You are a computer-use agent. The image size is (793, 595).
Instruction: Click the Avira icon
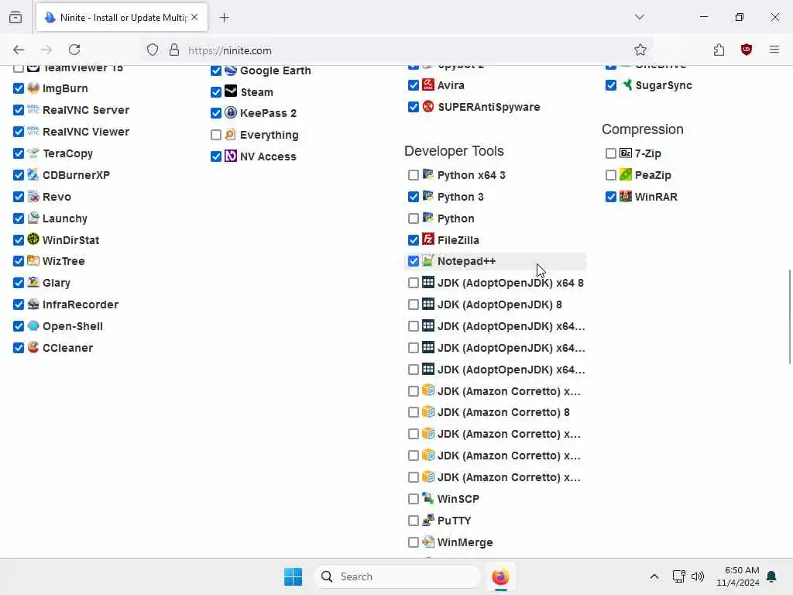pos(428,84)
